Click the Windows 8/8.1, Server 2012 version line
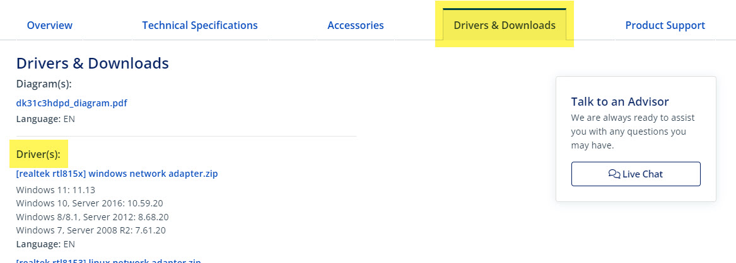Image resolution: width=736 pixels, height=263 pixels. point(92,217)
